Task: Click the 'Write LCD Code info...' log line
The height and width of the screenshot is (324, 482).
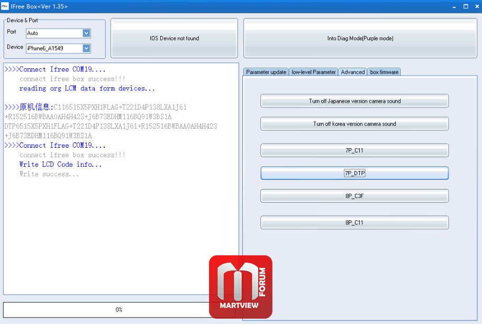Action: point(60,165)
